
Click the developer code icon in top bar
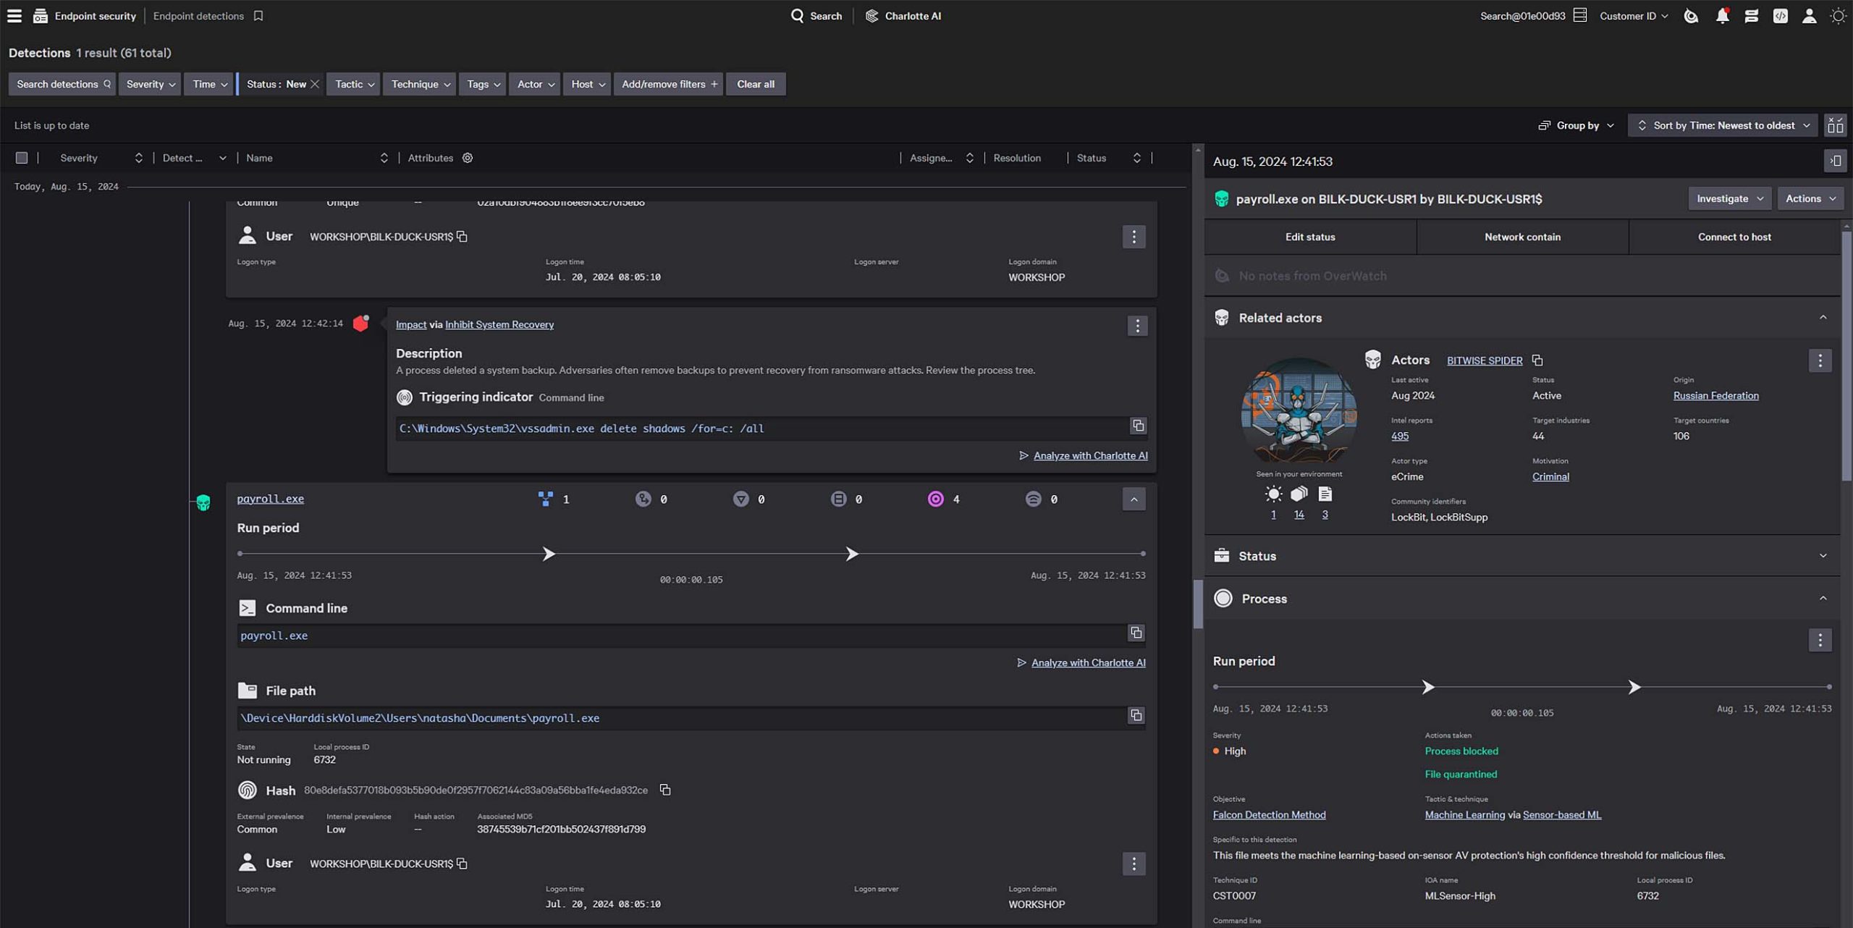click(x=1780, y=16)
